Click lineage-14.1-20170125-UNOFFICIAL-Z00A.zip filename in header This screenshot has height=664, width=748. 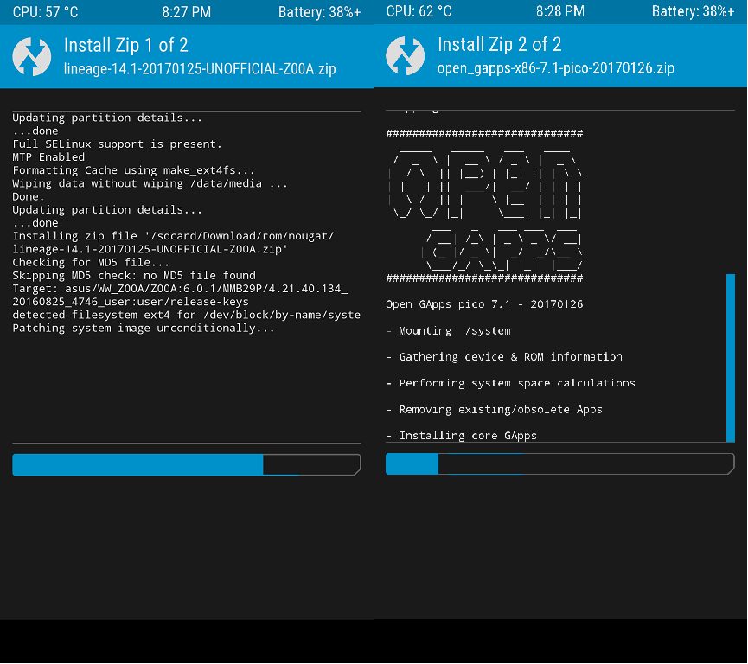[200, 68]
